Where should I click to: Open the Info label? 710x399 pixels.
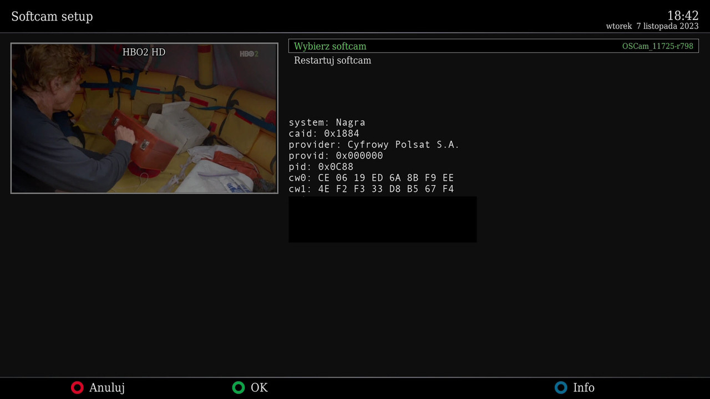(584, 387)
